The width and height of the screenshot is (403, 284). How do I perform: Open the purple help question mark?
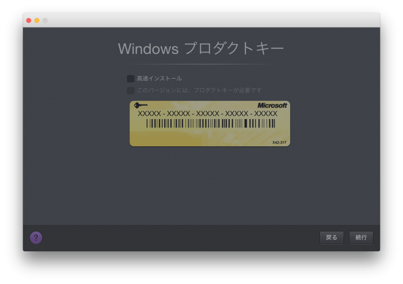pyautogui.click(x=36, y=238)
